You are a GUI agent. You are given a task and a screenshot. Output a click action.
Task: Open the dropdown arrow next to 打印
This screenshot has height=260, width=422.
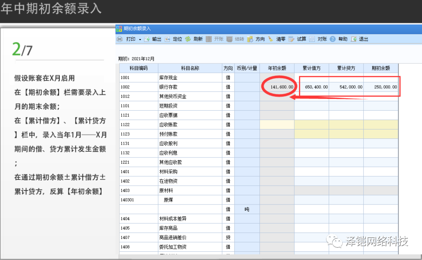140,39
